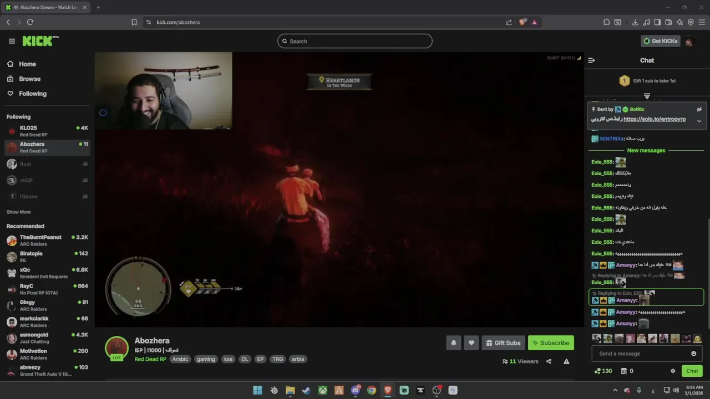710x399 pixels.
Task: Open the emoji picker in message box
Action: coord(693,354)
